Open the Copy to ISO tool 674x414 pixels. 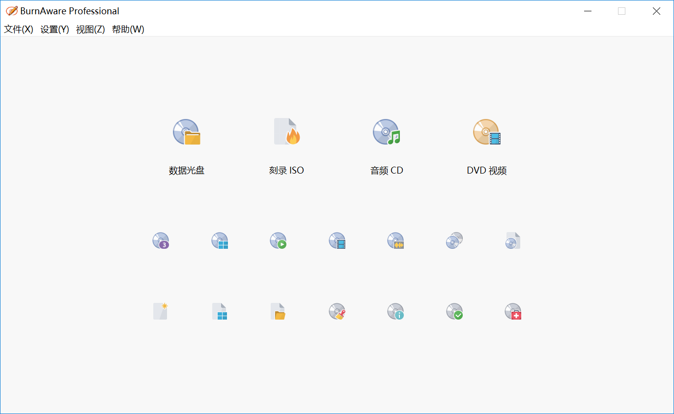(x=513, y=240)
